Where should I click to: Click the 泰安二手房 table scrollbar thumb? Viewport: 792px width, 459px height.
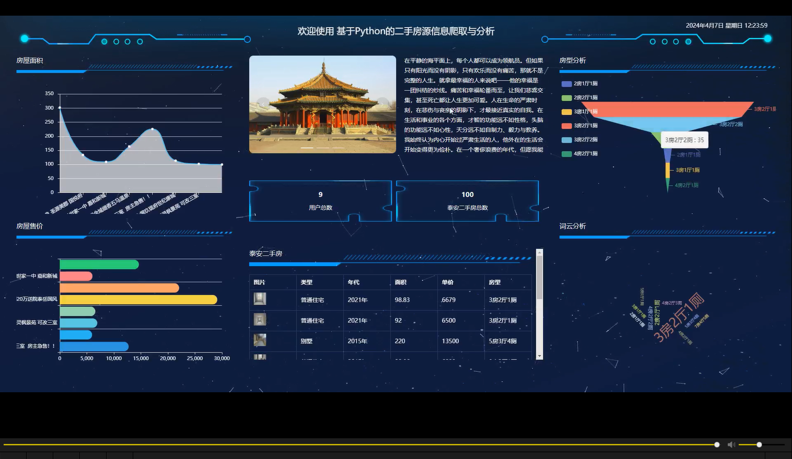coord(540,277)
